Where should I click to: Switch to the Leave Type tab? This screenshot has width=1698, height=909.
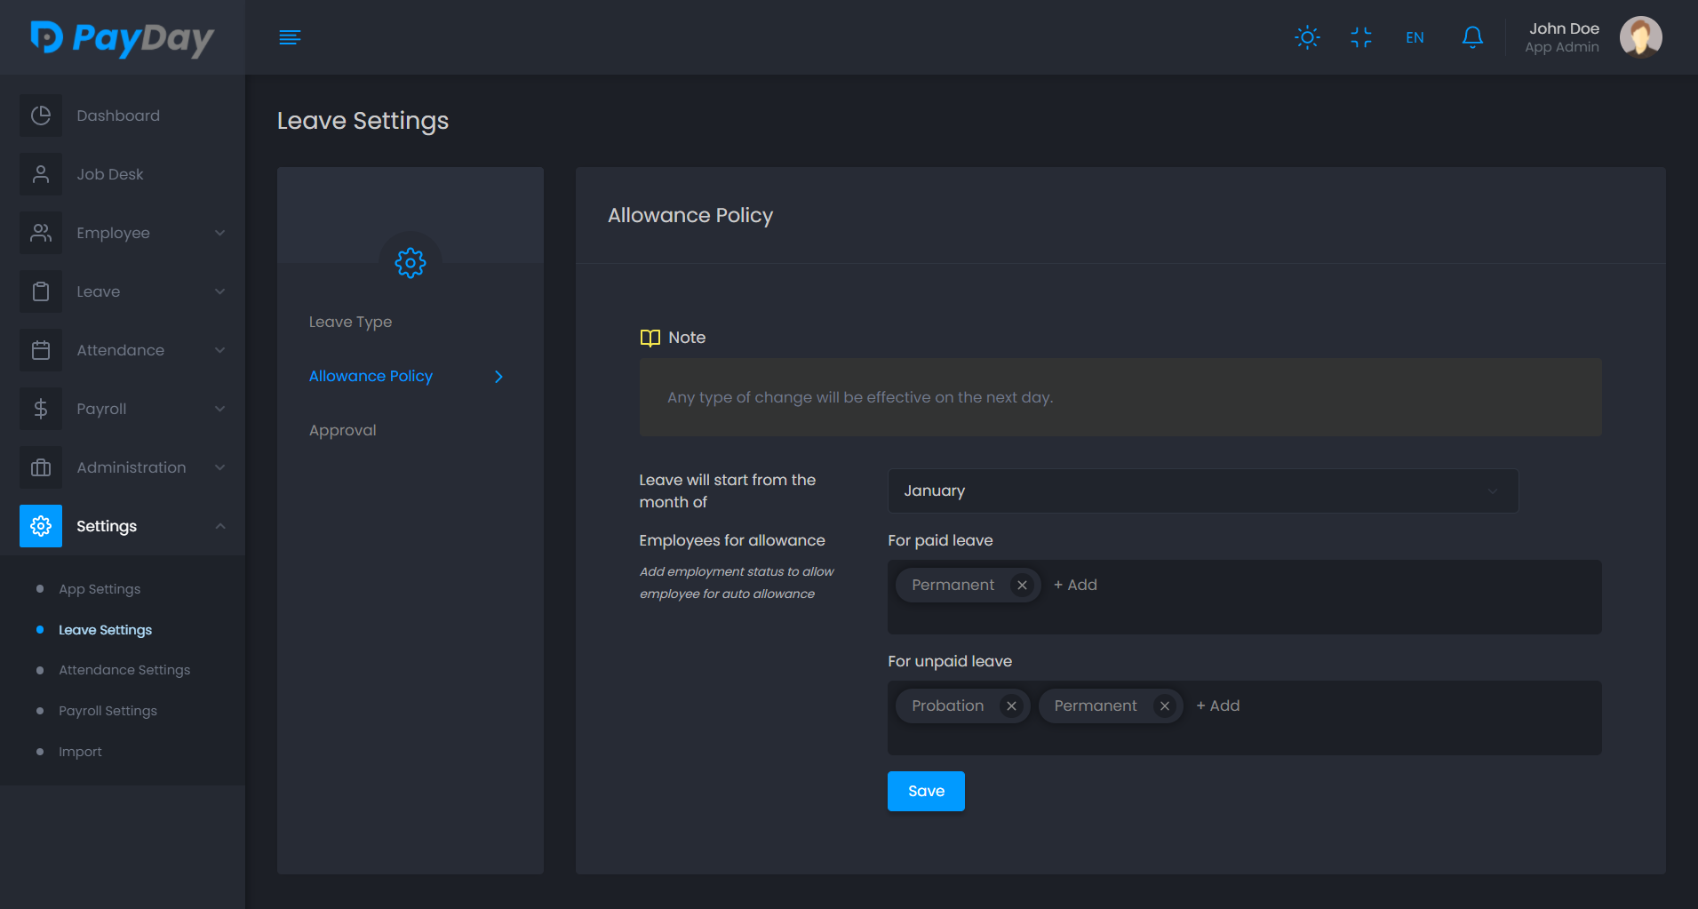pyautogui.click(x=350, y=322)
